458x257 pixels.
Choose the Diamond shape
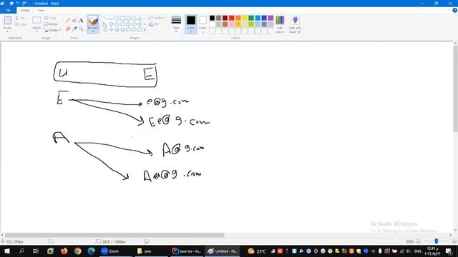pyautogui.click(x=111, y=24)
